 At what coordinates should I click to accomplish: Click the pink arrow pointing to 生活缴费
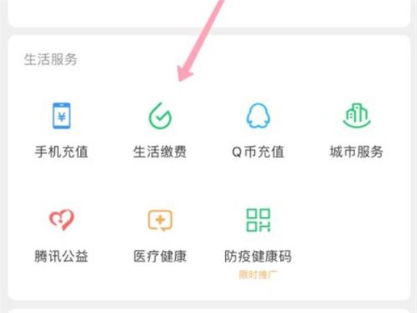tap(202, 40)
